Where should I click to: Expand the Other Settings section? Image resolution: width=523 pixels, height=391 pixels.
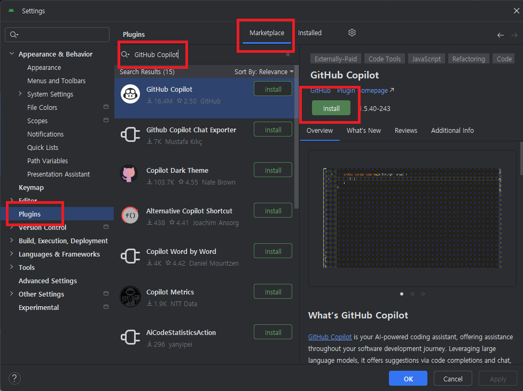coord(12,294)
